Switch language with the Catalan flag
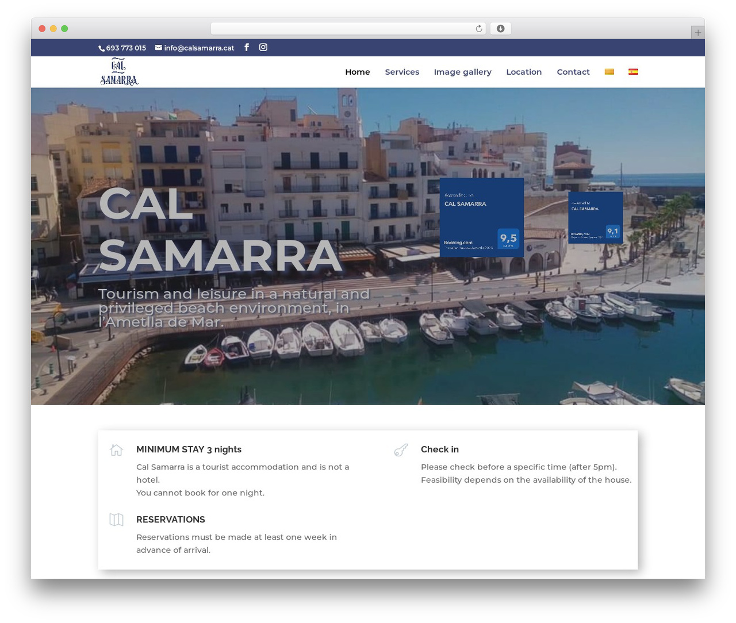The width and height of the screenshot is (736, 623). (x=609, y=72)
